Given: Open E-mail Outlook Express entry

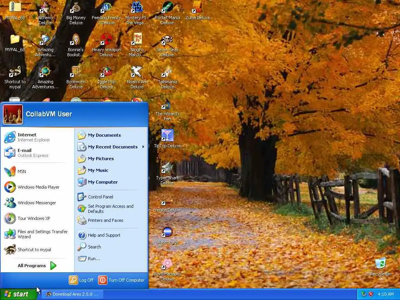Looking at the screenshot, I should click(37, 153).
